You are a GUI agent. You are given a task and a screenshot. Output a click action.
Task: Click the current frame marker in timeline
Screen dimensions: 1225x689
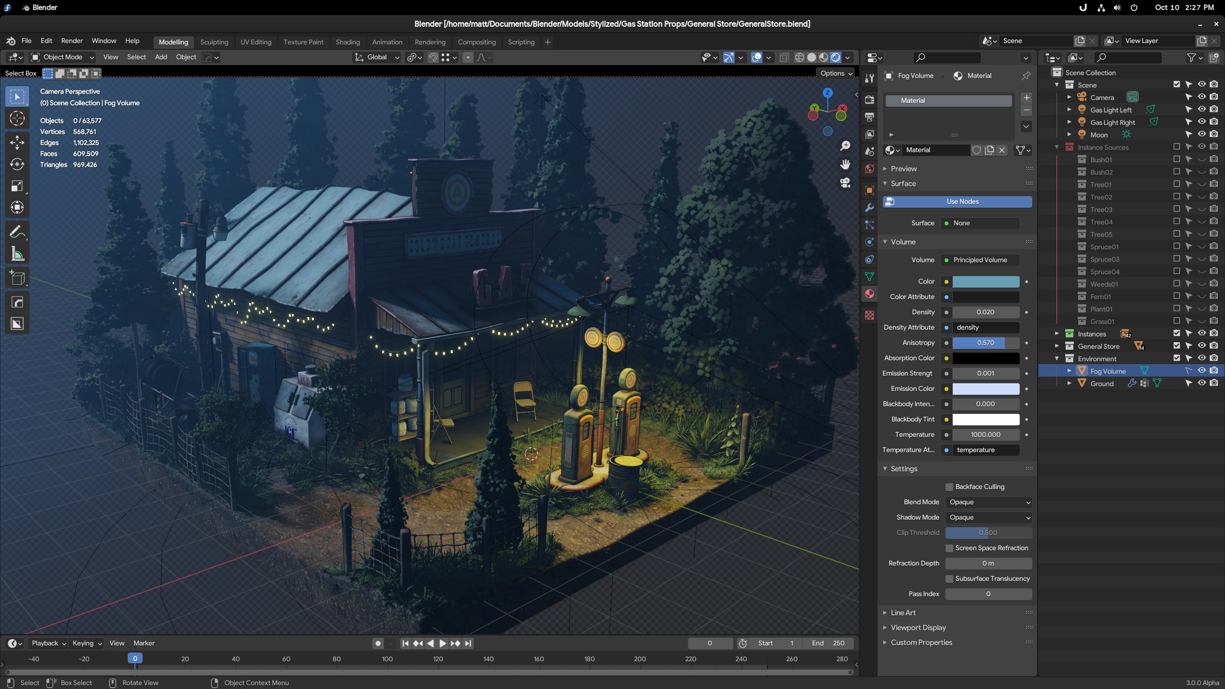pyautogui.click(x=135, y=659)
